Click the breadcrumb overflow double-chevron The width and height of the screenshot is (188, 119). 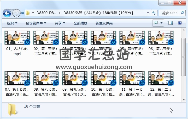point(33,13)
